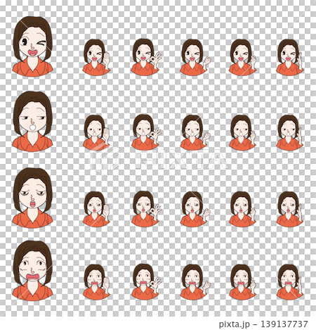Click the droopy-eyed woman with hand edge-on beside face
This screenshot has height=330, width=316.
coord(290,209)
